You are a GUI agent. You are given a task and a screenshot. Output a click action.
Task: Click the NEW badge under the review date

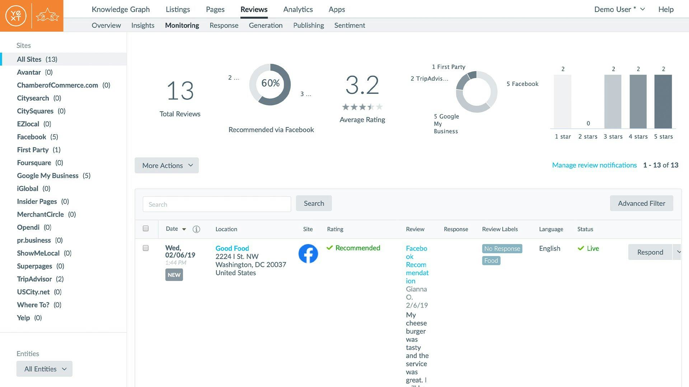pyautogui.click(x=174, y=275)
